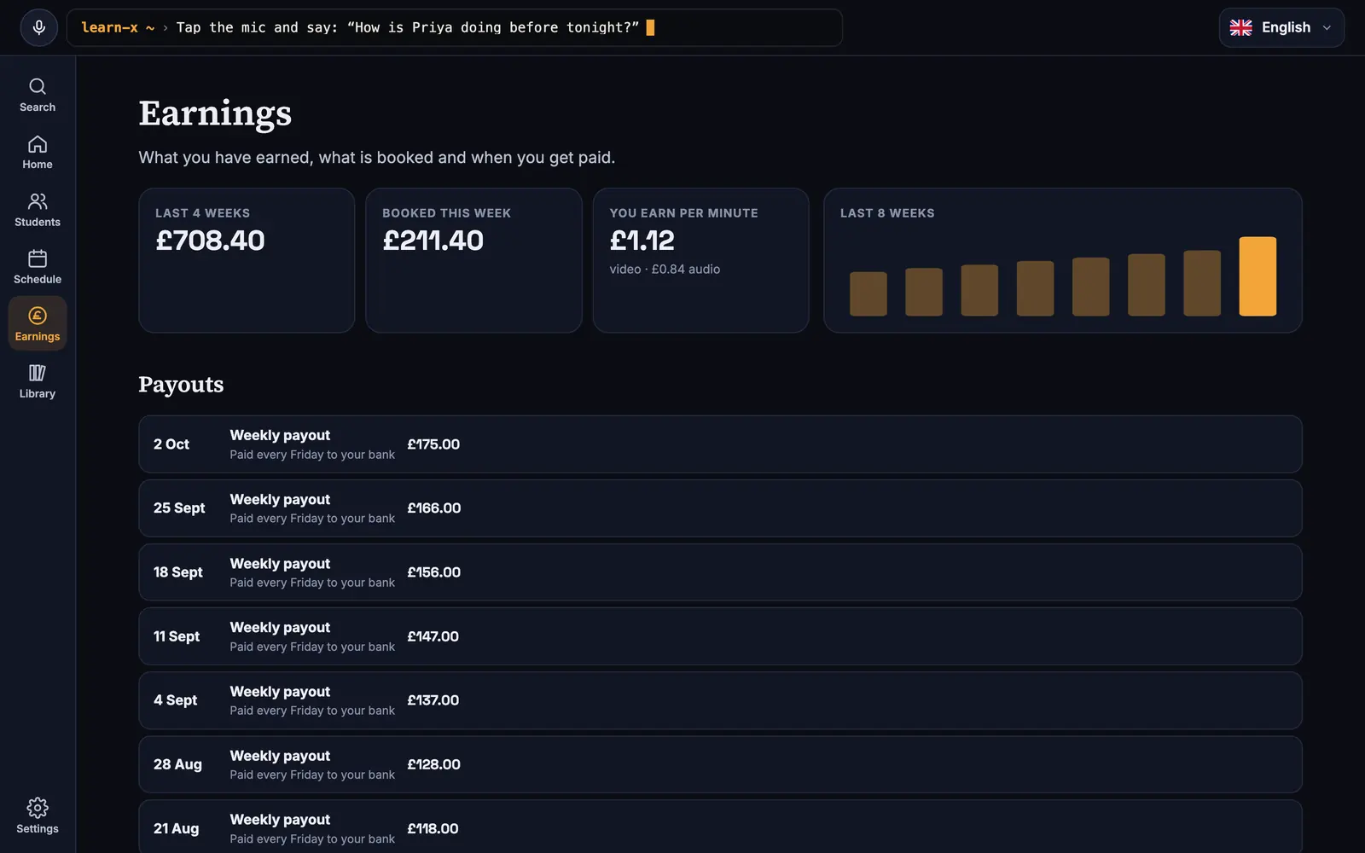Image resolution: width=1365 pixels, height=853 pixels.
Task: Click the £166.00 payout amount
Action: [433, 508]
